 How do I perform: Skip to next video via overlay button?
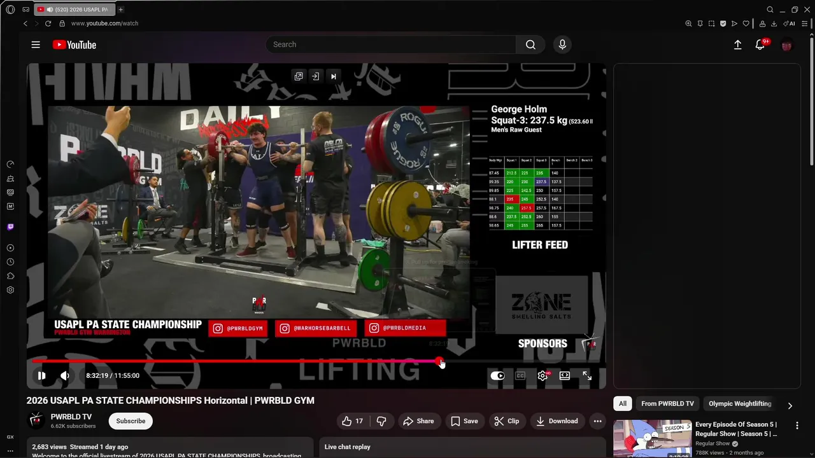(333, 76)
